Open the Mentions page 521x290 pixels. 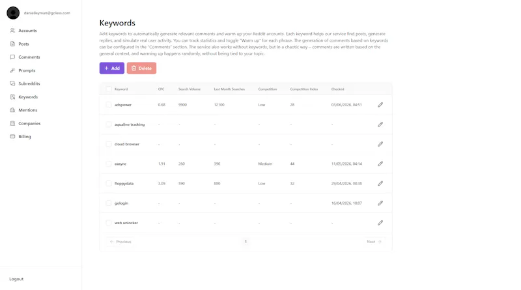click(28, 110)
